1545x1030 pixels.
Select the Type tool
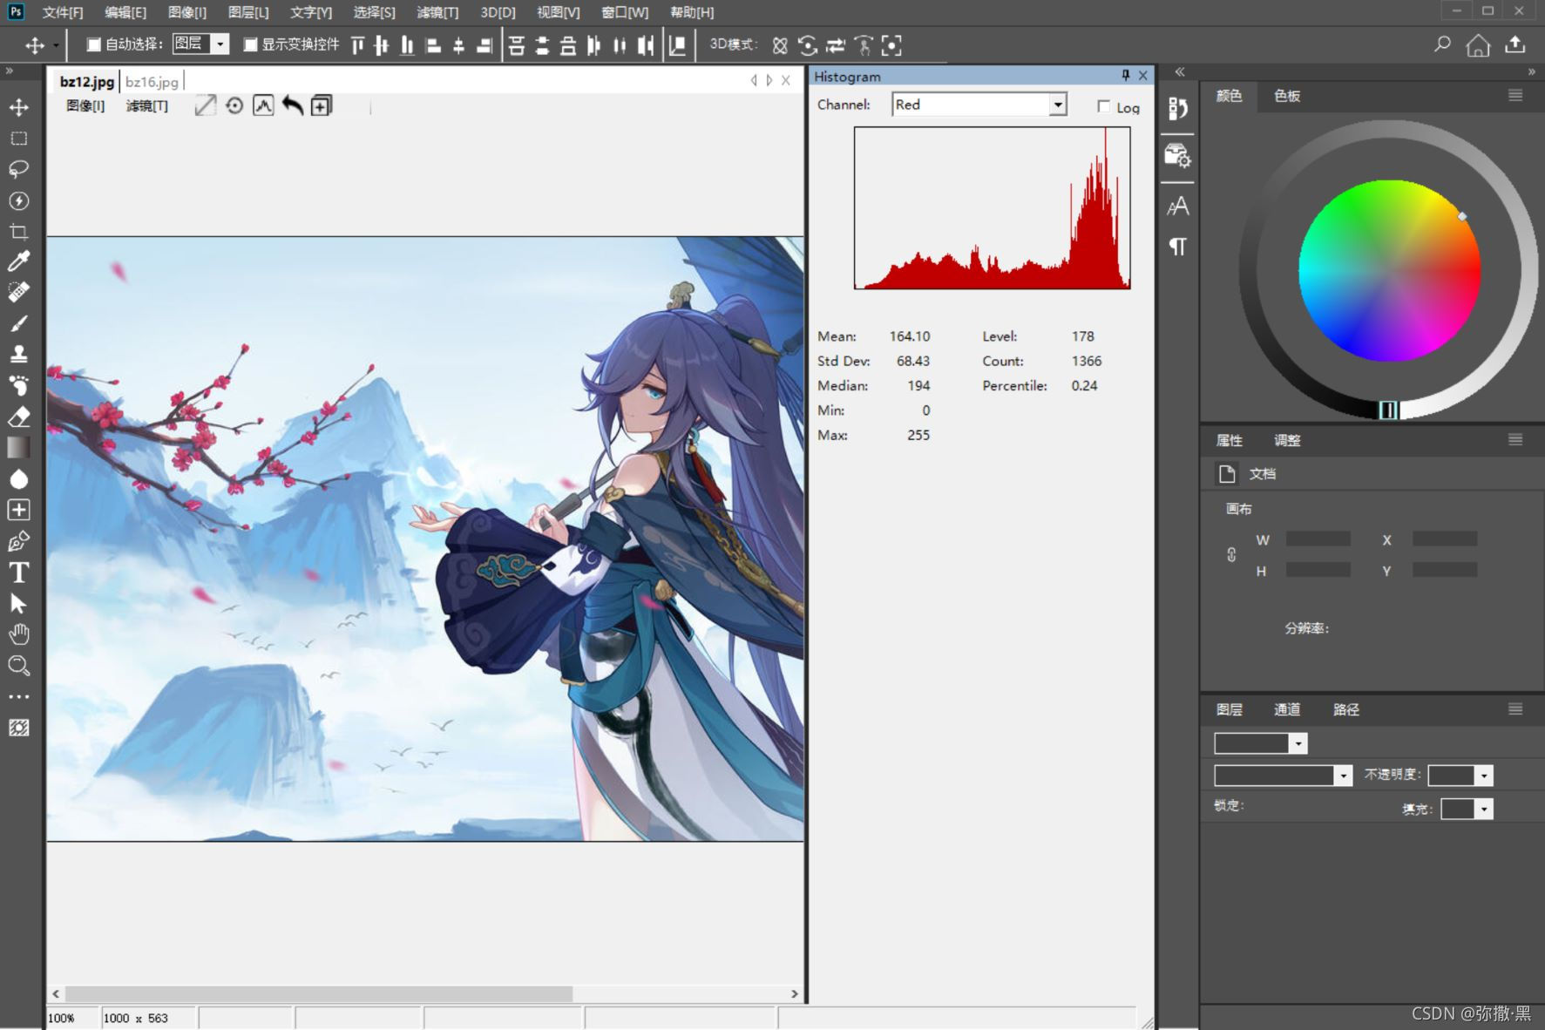point(18,572)
